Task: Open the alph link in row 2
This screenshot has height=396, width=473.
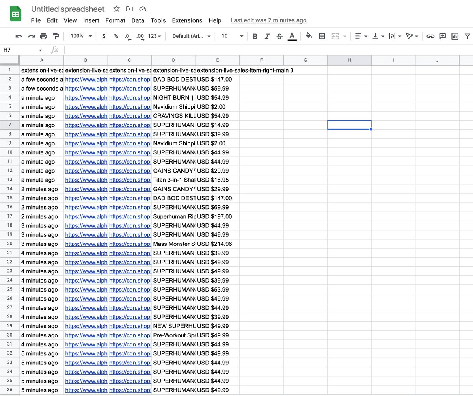Action: pyautogui.click(x=86, y=79)
